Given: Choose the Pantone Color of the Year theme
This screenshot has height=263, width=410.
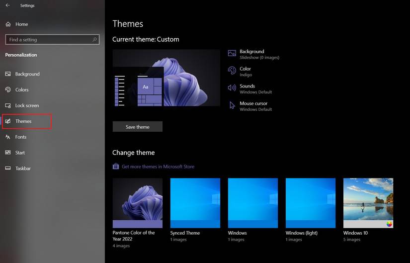Looking at the screenshot, I should 137,203.
